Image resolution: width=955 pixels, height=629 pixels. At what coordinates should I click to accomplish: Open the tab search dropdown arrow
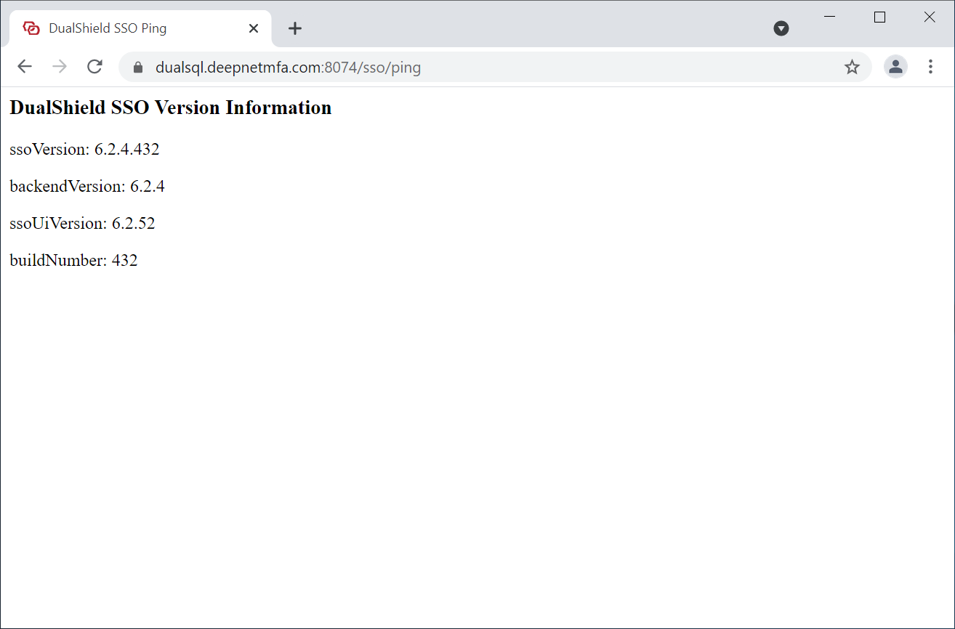pyautogui.click(x=781, y=28)
